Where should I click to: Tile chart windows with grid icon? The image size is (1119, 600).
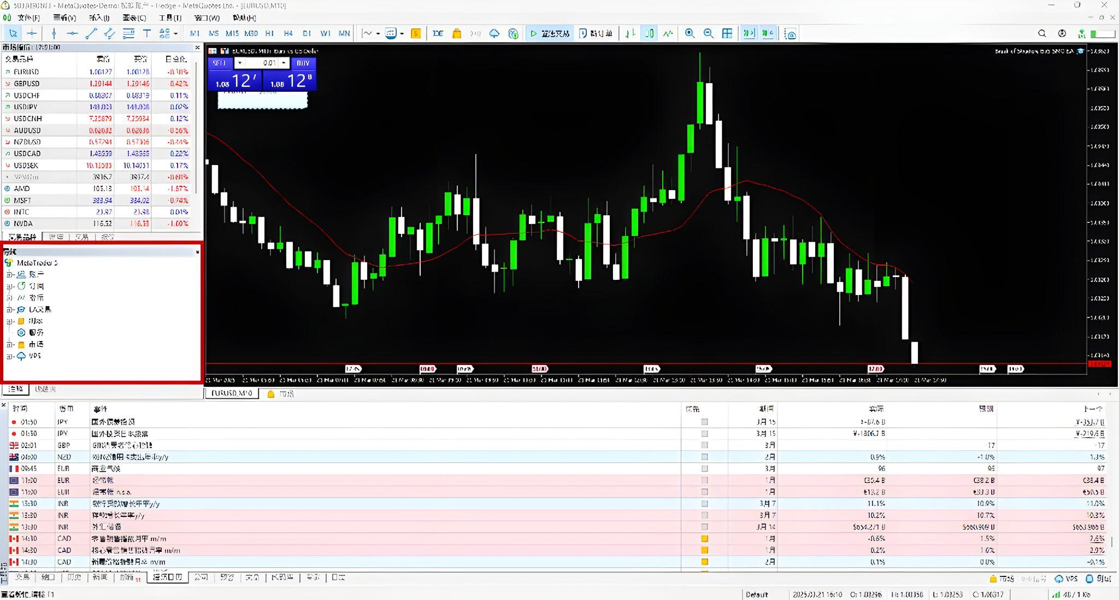[727, 33]
